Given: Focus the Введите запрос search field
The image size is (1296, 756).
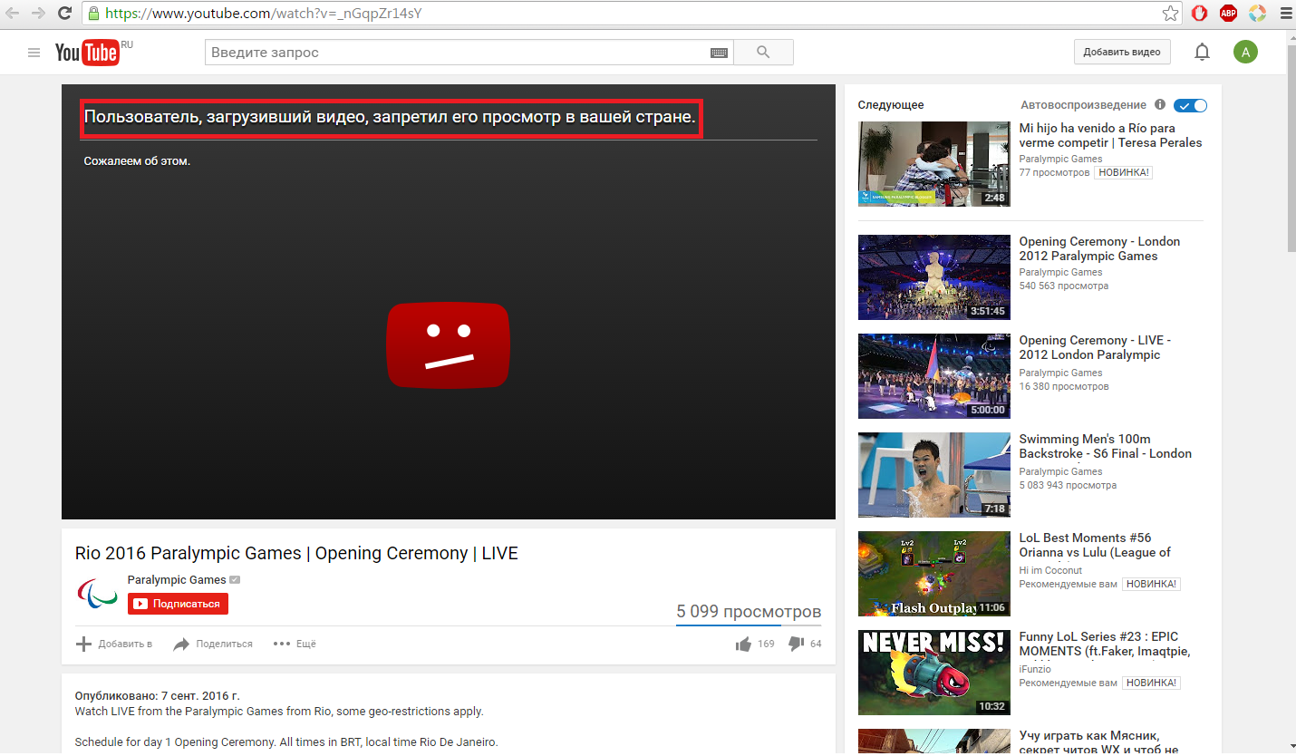Looking at the screenshot, I should (458, 53).
